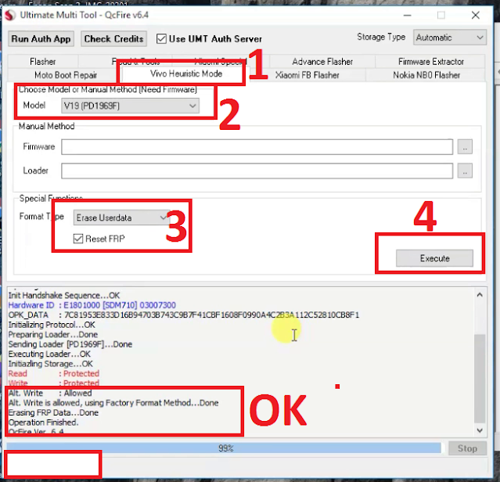The height and width of the screenshot is (482, 500).
Task: Open Format Type dropdown showing Erase Userdata
Action: (x=121, y=218)
